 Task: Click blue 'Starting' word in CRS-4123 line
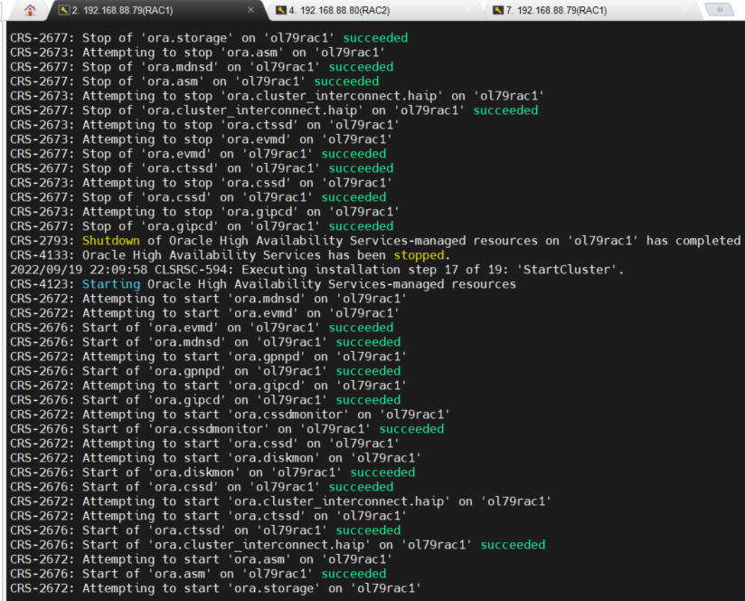pos(111,284)
